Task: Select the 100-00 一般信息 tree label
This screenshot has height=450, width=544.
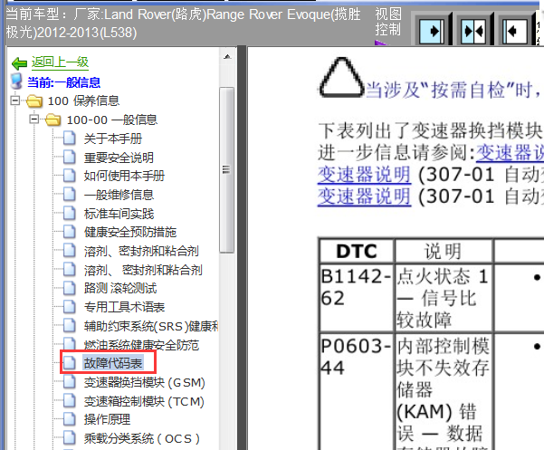Action: 111,120
